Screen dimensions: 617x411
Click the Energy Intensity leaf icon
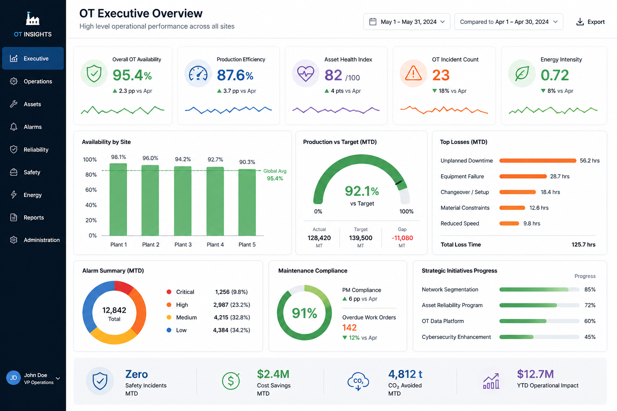522,73
